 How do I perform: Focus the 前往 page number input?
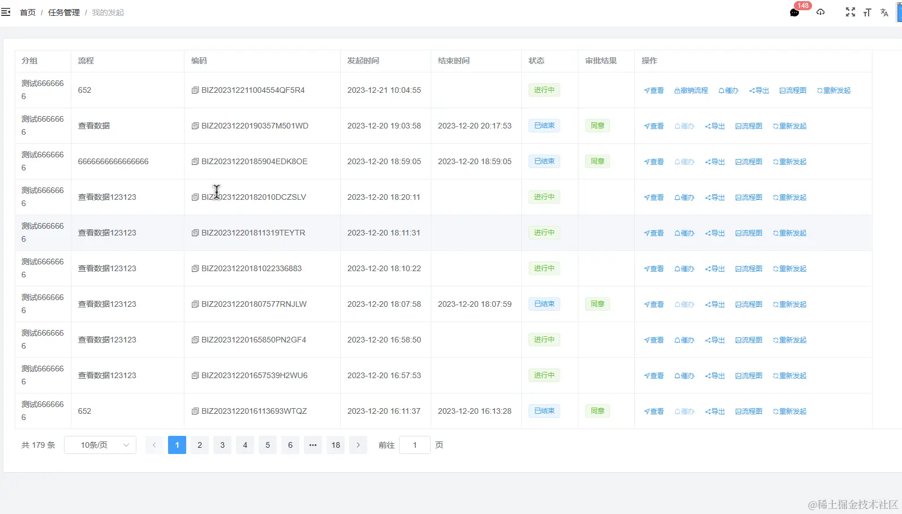415,445
